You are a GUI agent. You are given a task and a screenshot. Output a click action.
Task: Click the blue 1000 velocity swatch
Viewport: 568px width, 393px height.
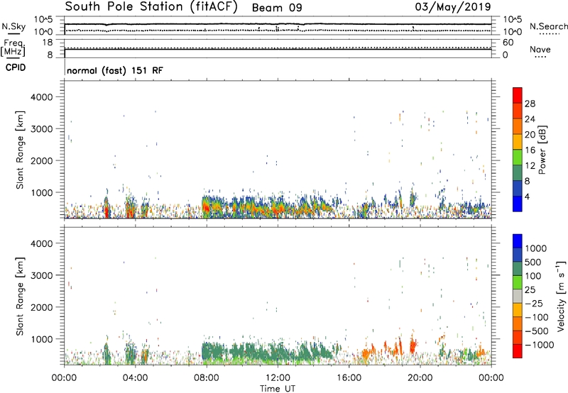518,241
